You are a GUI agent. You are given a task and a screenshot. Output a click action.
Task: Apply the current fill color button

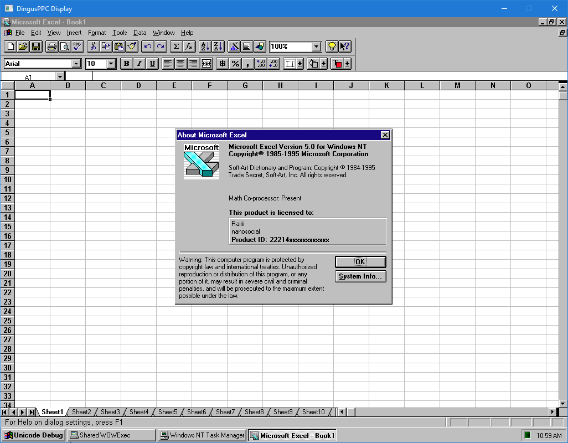click(313, 64)
